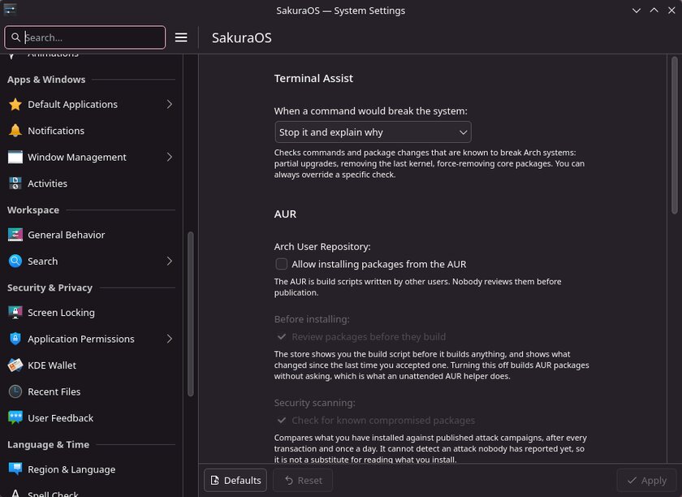
Task: Click the Search magnifier icon in sidebar
Action: click(15, 261)
